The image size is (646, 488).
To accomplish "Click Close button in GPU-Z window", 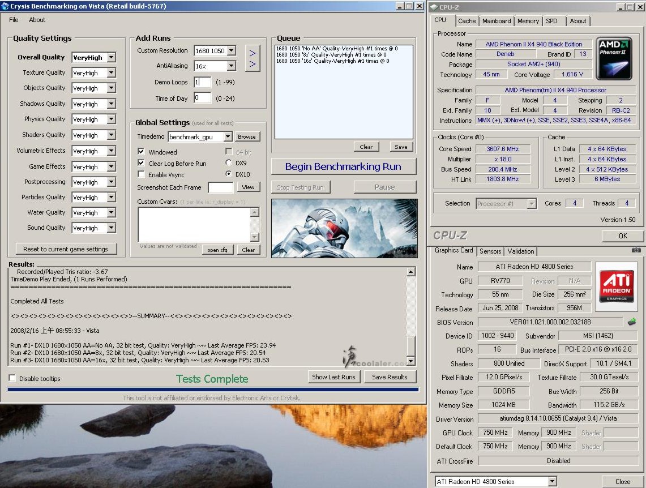I will 623,481.
